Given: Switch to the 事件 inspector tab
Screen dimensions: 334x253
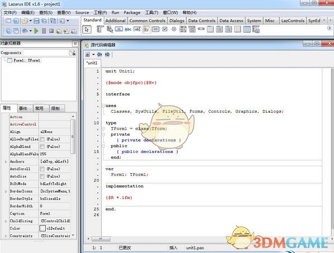Looking at the screenshot, I should [25, 108].
